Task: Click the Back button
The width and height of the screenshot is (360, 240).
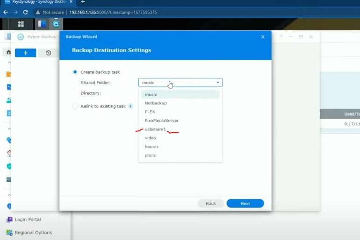Action: pyautogui.click(x=210, y=203)
